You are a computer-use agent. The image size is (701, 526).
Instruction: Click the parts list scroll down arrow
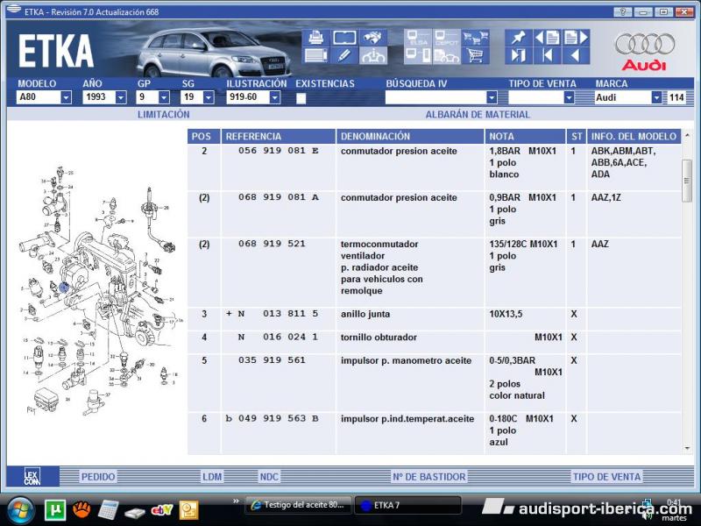pos(687,448)
